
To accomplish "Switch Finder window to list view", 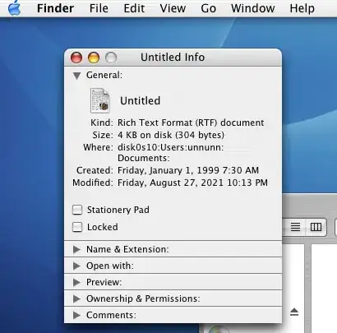I will pos(295,227).
